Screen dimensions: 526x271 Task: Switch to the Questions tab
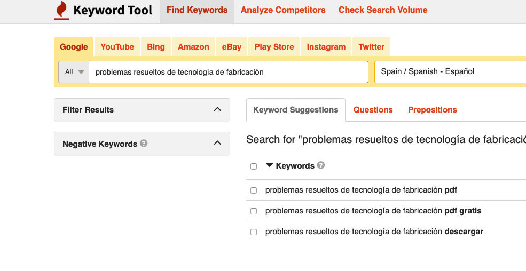tap(373, 110)
